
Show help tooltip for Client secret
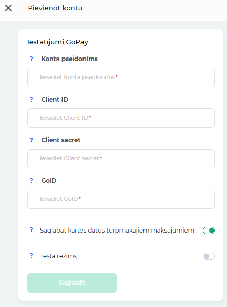tap(31, 140)
